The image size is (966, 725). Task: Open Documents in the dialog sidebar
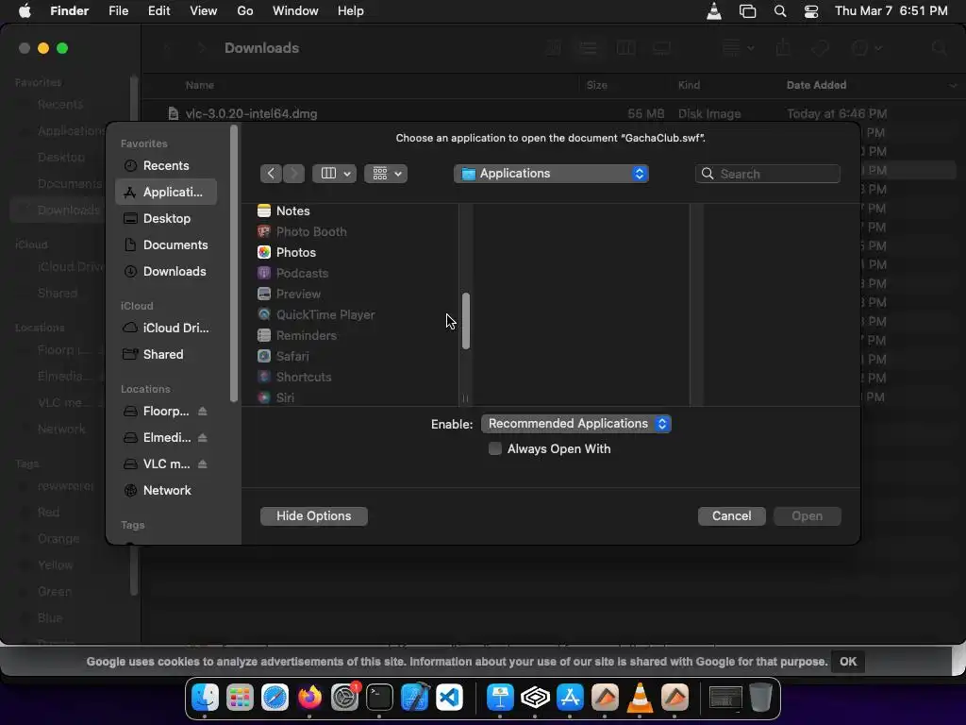click(166, 244)
